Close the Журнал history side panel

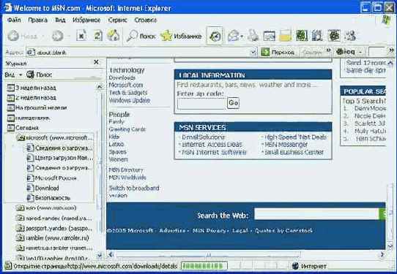point(96,62)
